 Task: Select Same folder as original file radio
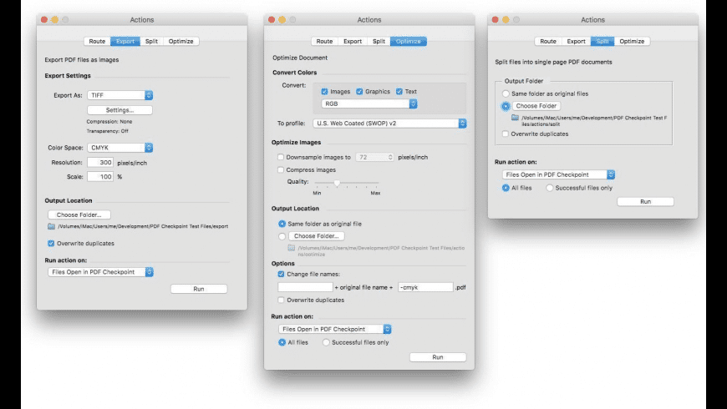point(282,224)
